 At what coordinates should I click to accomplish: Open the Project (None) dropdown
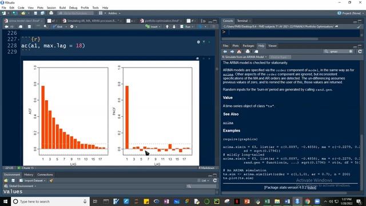[351, 13]
